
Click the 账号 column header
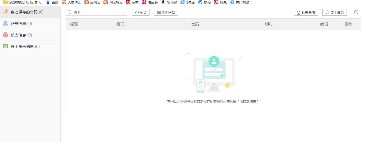(121, 24)
